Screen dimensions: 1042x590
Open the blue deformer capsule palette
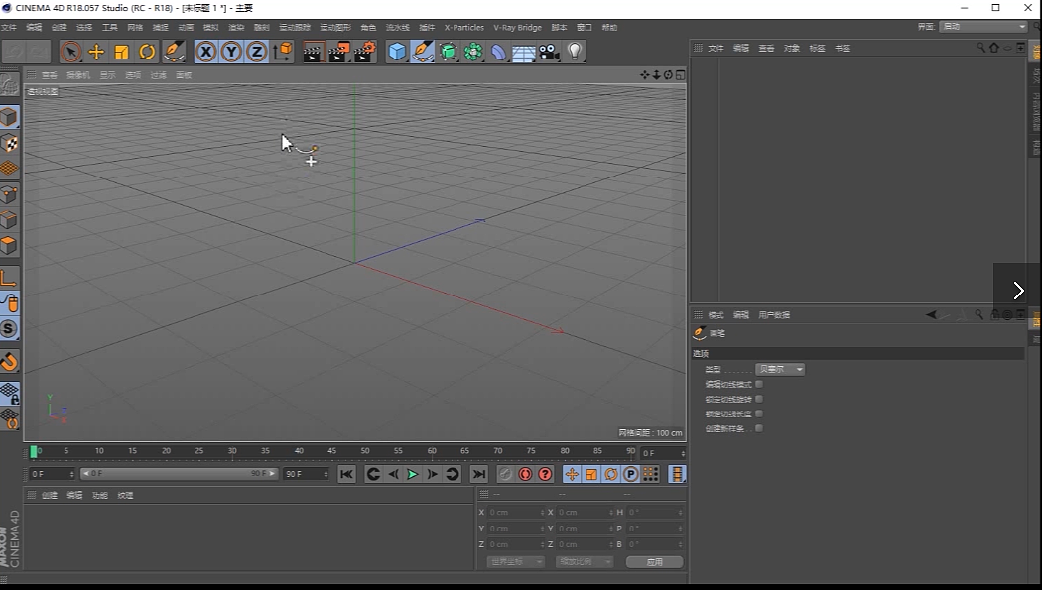(498, 52)
